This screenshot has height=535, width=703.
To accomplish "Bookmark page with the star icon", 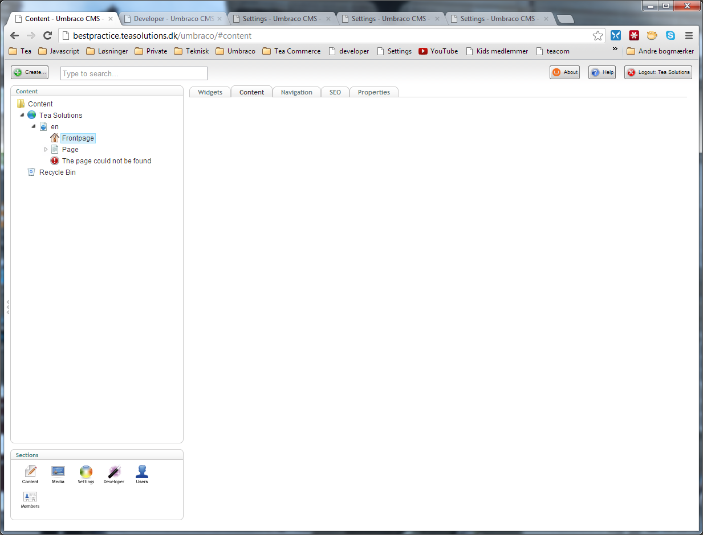I will [598, 36].
